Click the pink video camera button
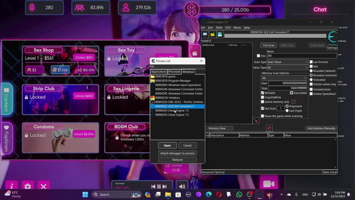Image resolution: width=355 pixels, height=200 pixels. 269,184
